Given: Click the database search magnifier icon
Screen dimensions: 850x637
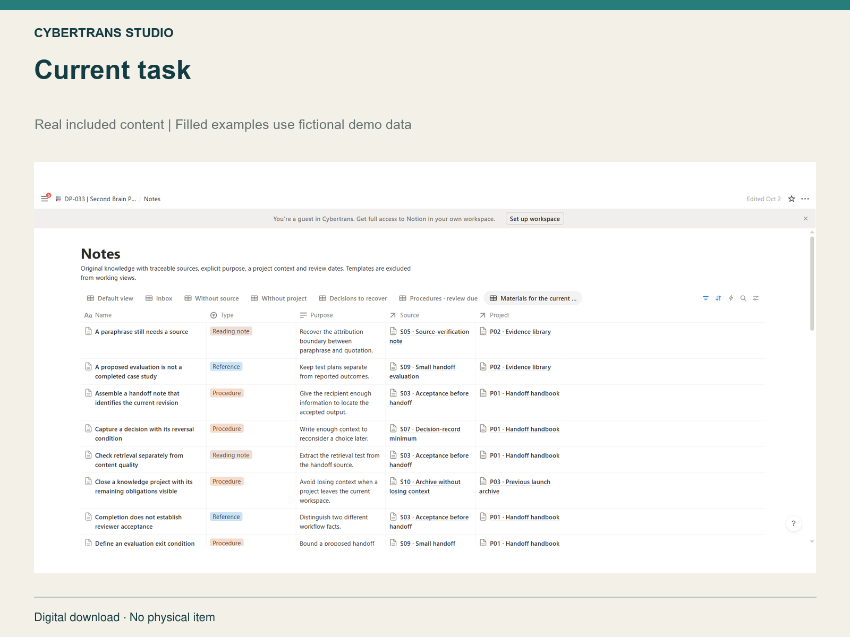Looking at the screenshot, I should point(743,298).
